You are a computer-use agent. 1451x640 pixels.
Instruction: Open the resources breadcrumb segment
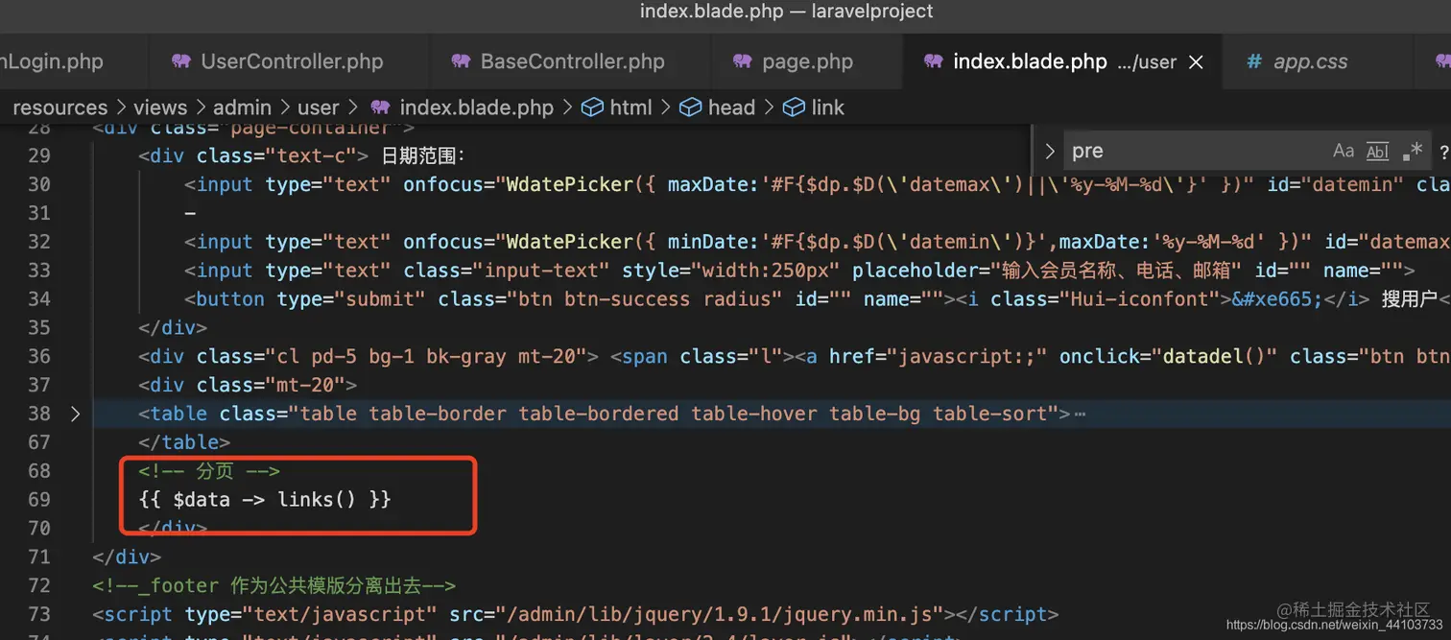tap(59, 107)
